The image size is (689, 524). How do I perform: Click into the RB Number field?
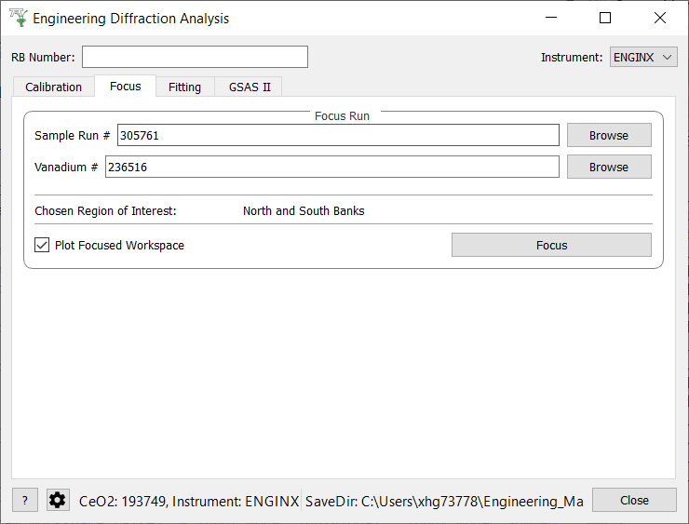coord(195,58)
